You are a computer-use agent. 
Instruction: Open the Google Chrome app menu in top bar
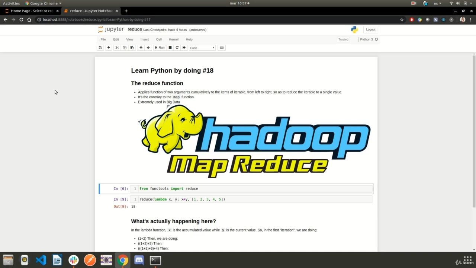pyautogui.click(x=43, y=3)
